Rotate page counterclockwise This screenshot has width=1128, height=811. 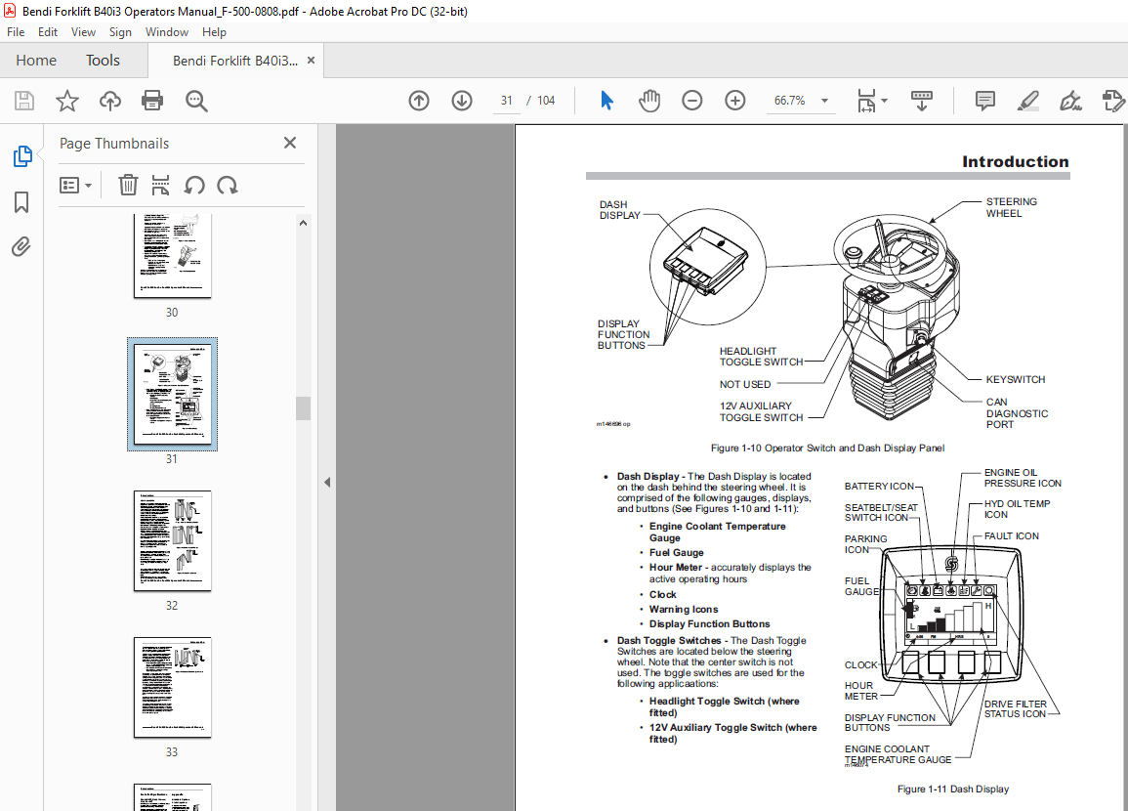[x=194, y=186]
